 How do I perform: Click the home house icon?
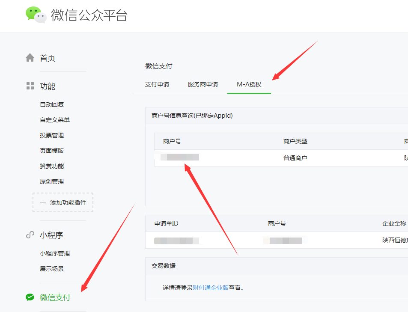[x=30, y=57]
